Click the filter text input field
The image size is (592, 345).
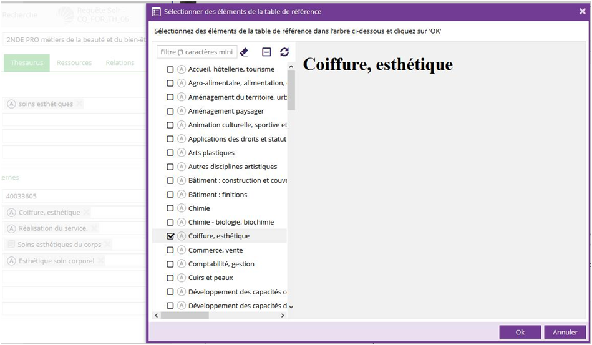[197, 52]
